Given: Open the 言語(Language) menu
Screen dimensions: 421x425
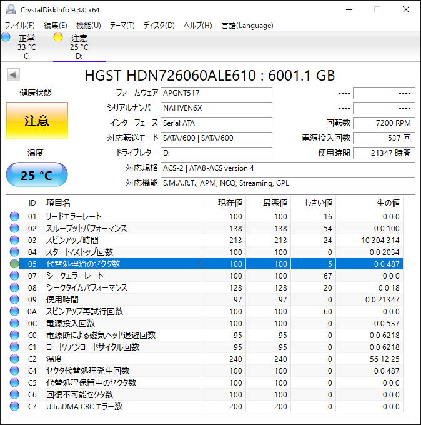Looking at the screenshot, I should click(x=247, y=26).
